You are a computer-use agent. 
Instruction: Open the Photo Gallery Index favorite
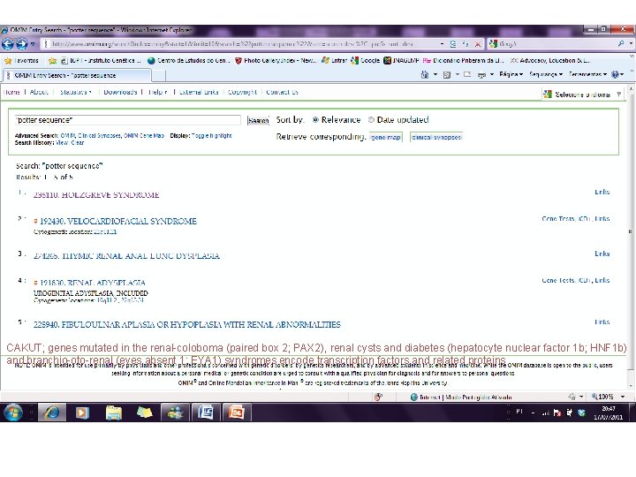pos(276,60)
